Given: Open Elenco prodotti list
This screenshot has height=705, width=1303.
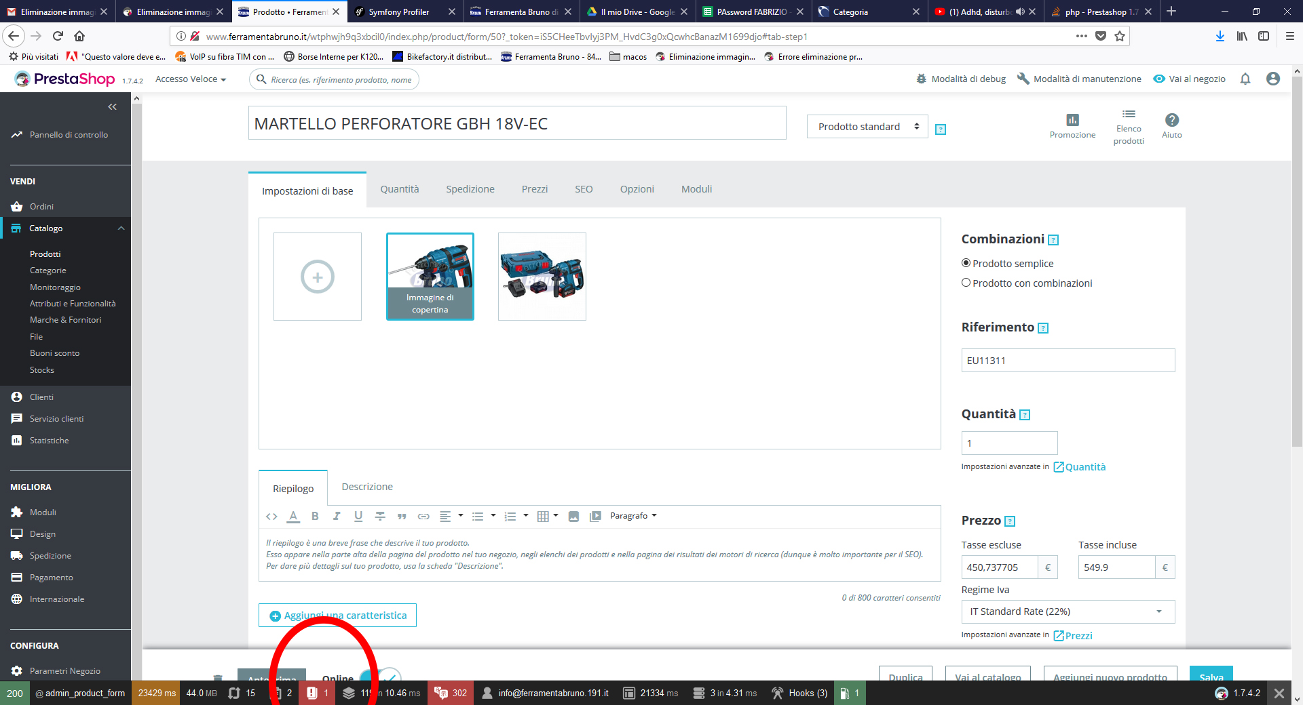Looking at the screenshot, I should (x=1129, y=127).
